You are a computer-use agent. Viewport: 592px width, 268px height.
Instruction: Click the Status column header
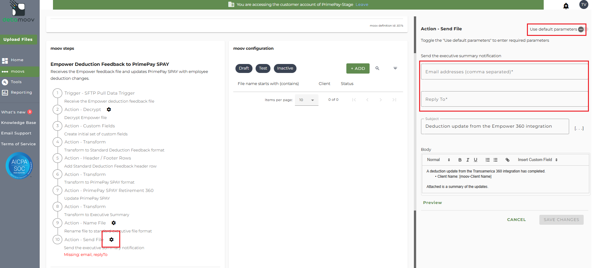[x=347, y=84]
